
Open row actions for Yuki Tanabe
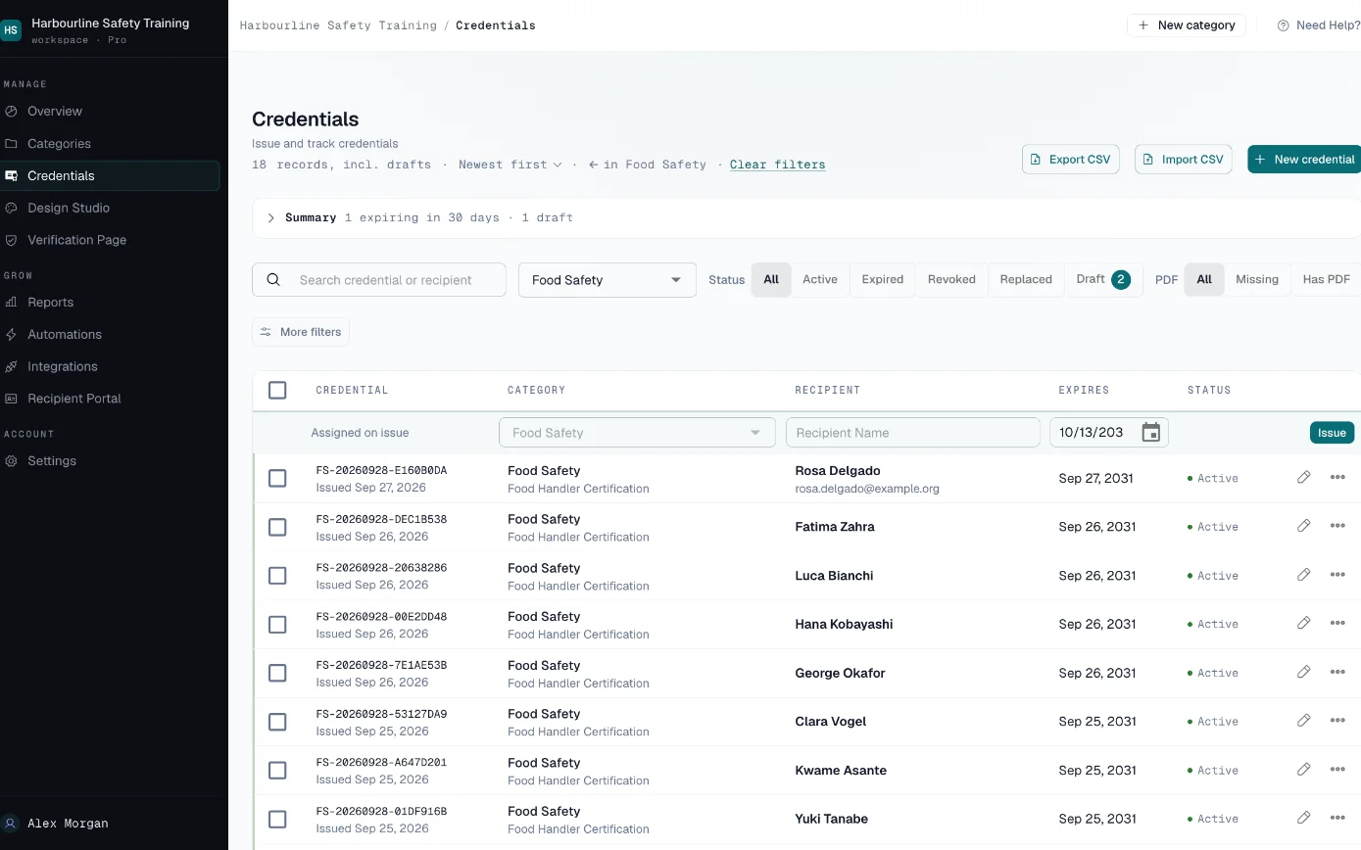click(1337, 818)
